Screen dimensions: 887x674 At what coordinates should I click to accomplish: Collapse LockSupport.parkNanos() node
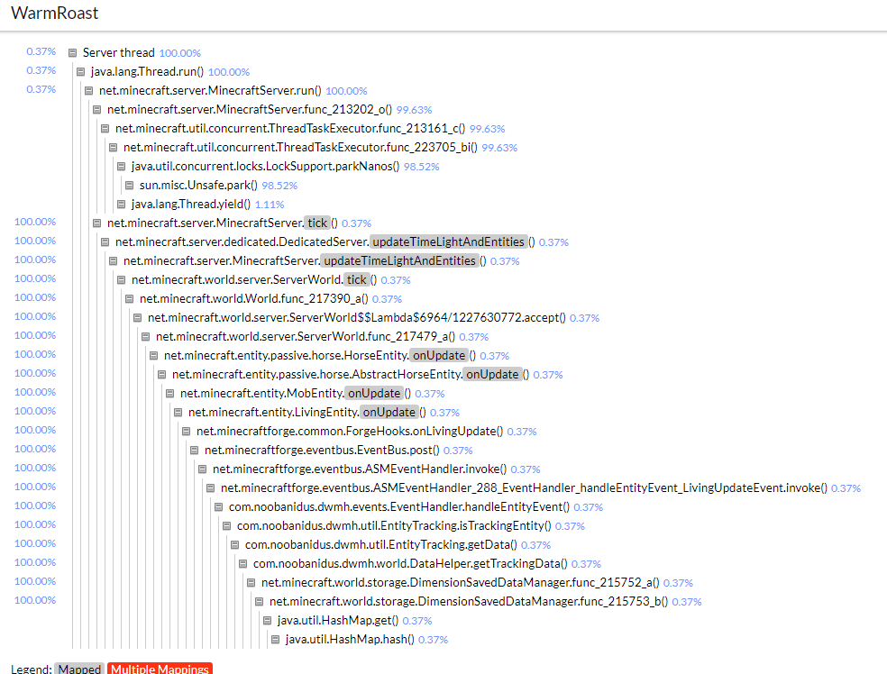click(121, 166)
